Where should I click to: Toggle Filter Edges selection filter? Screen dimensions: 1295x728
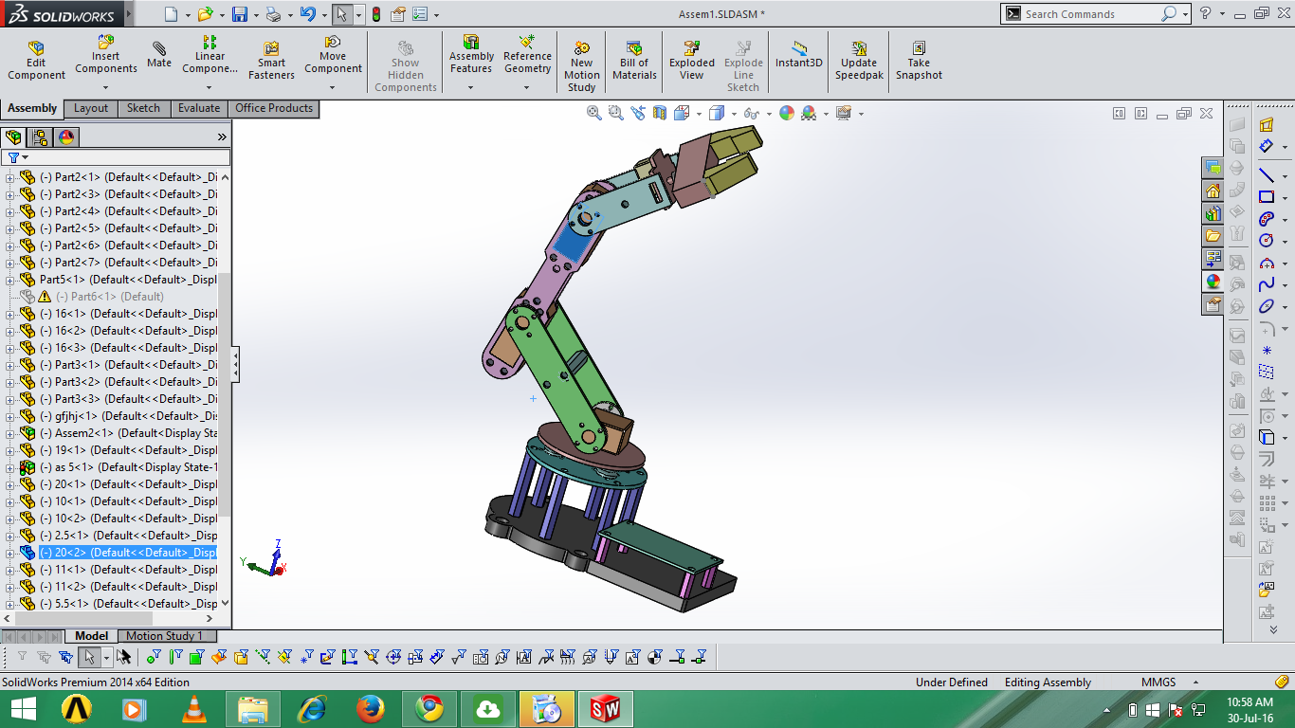pyautogui.click(x=174, y=656)
